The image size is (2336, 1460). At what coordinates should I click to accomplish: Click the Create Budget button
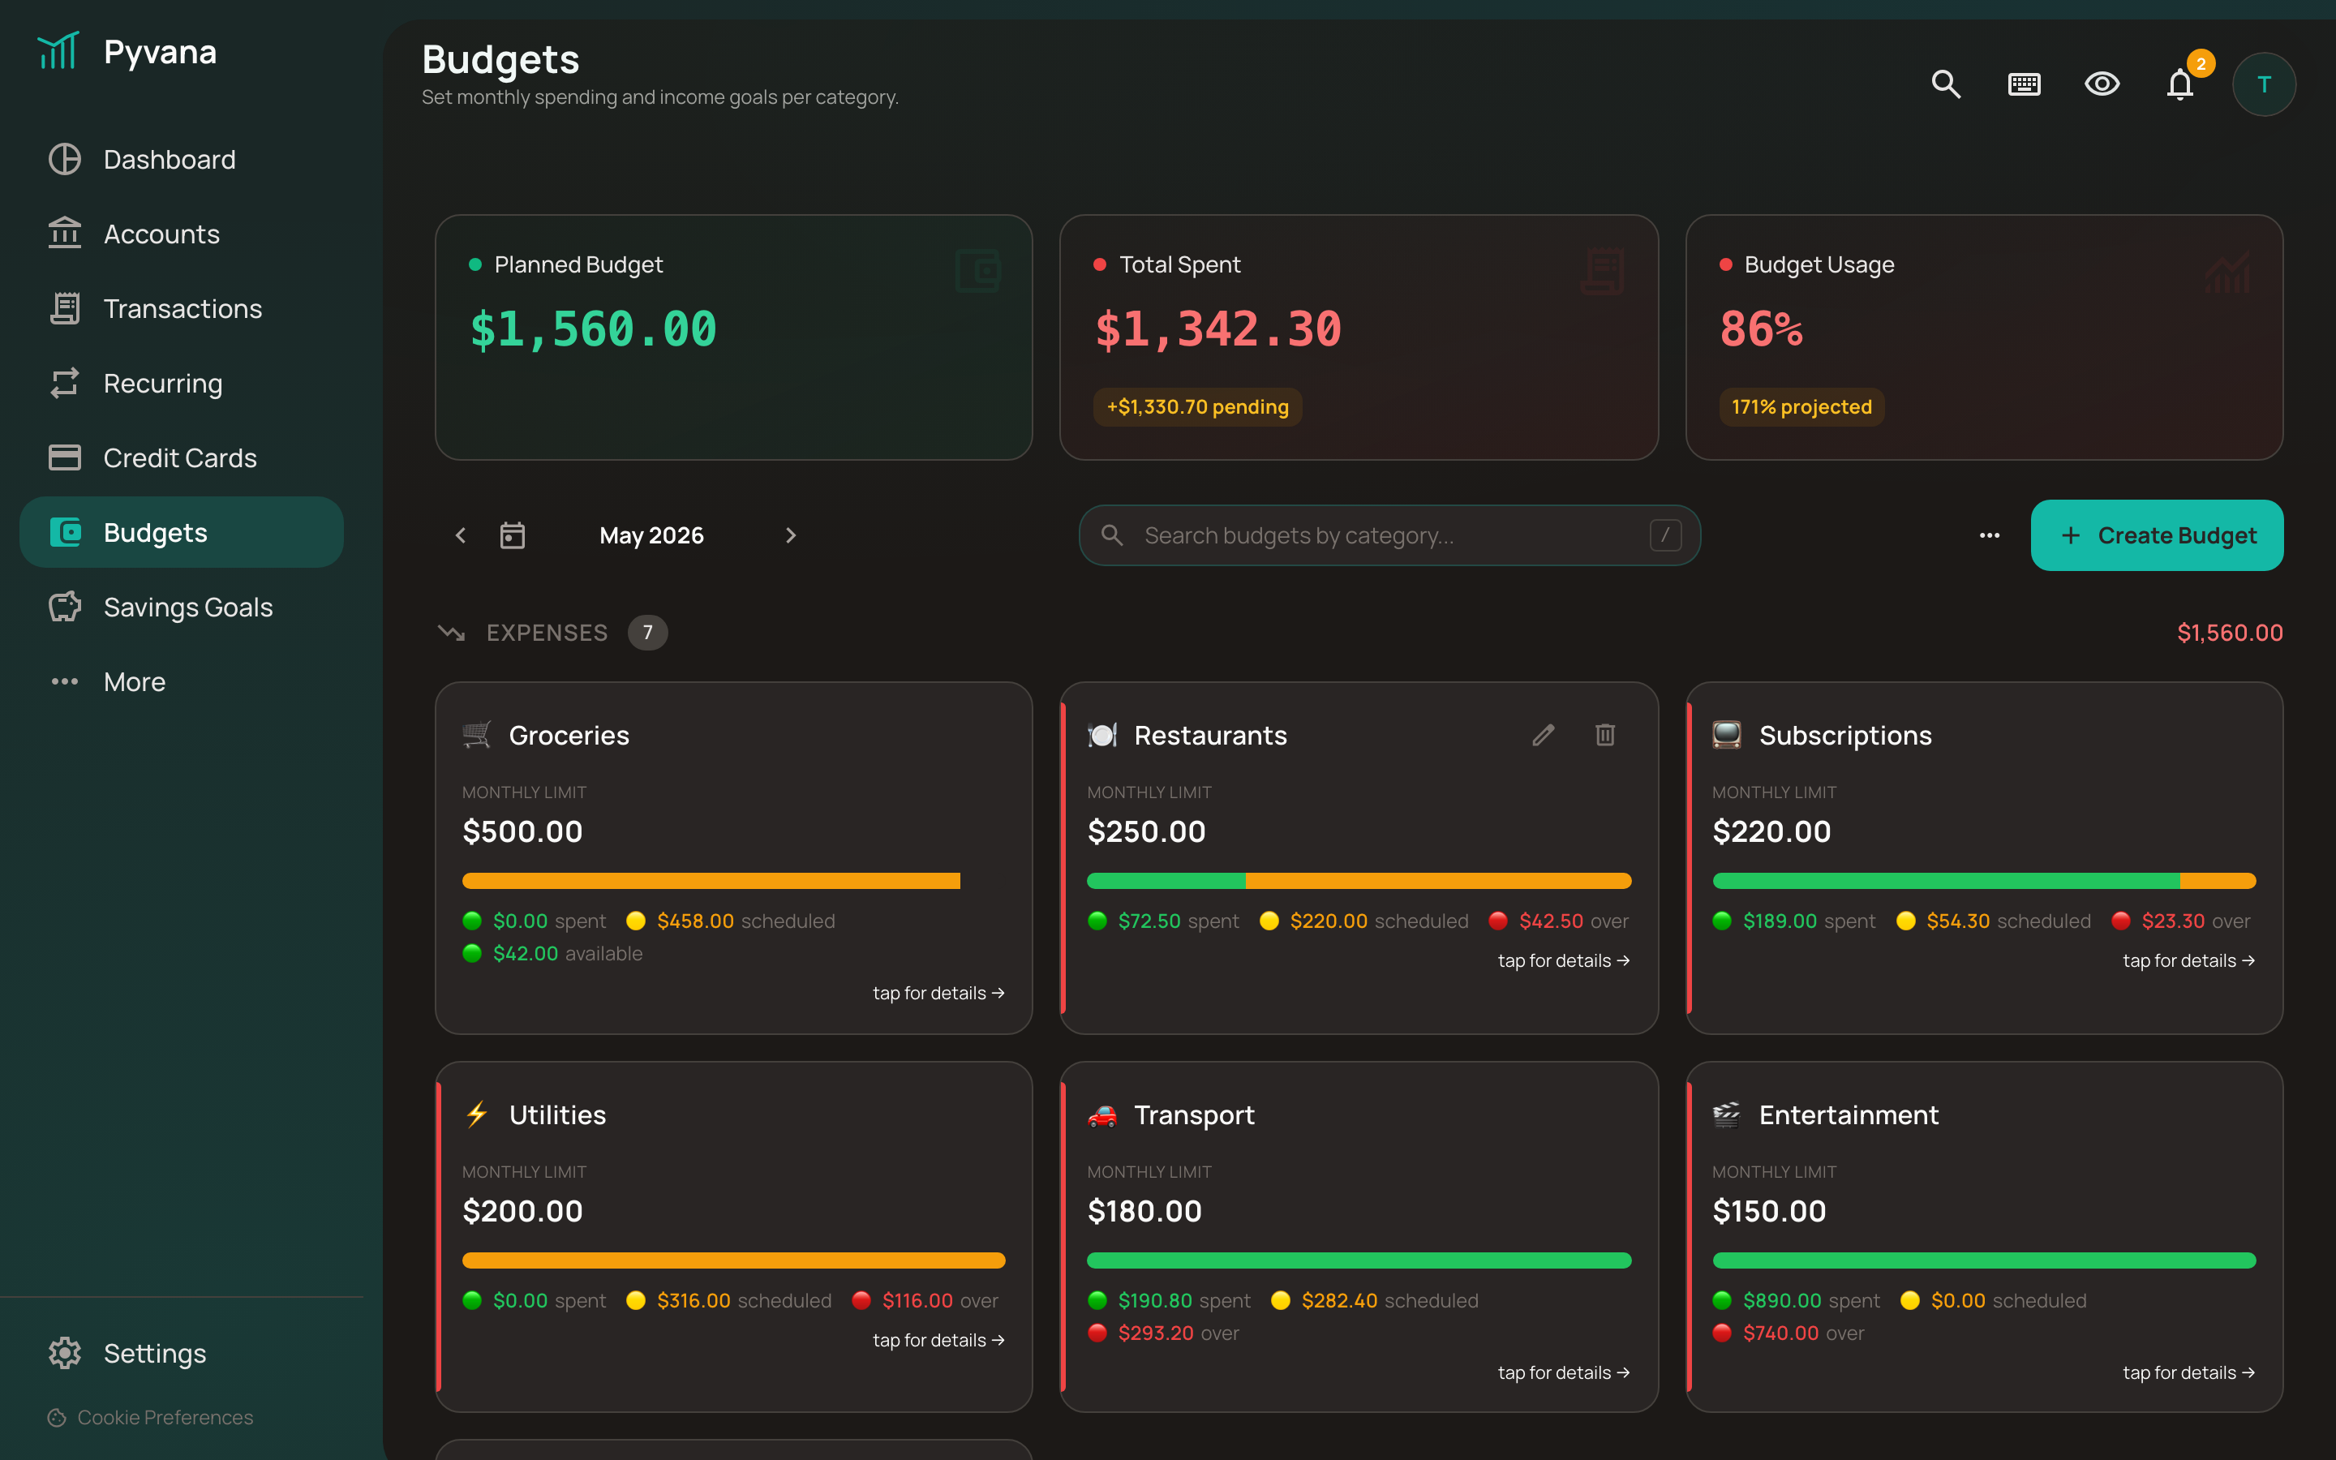(x=2157, y=535)
